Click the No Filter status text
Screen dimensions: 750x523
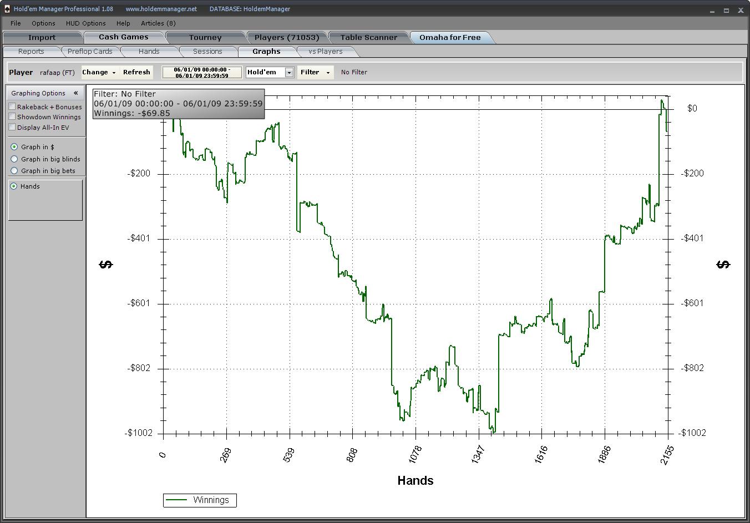coord(354,72)
